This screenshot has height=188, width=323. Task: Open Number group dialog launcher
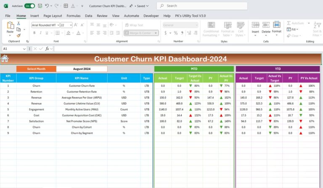198,41
